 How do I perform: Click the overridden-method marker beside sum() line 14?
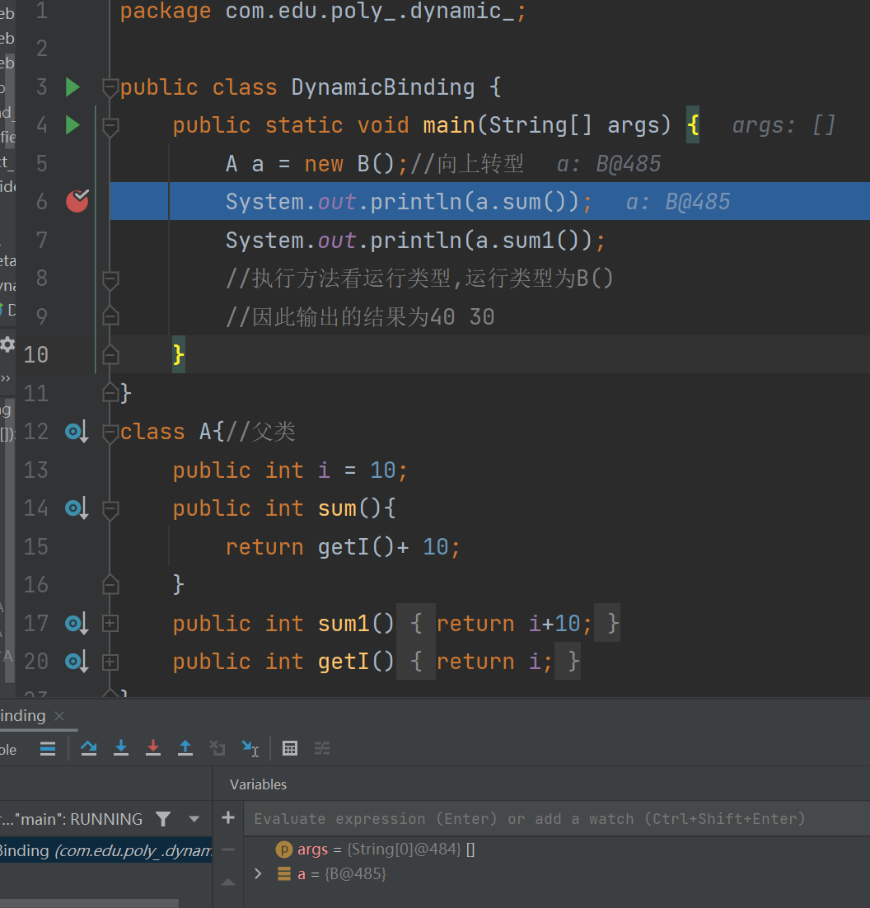pos(77,508)
